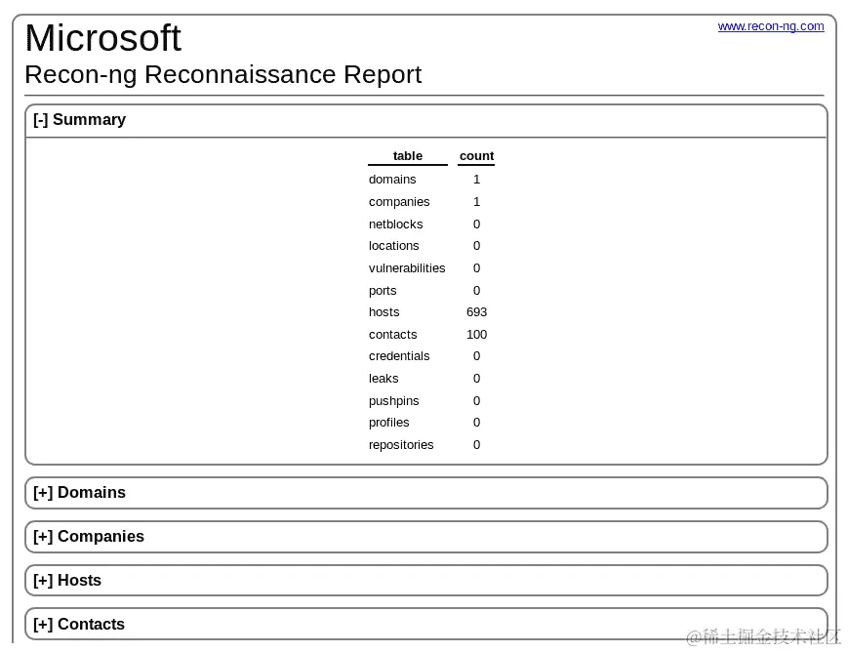Select the 'domains' row label
This screenshot has height=653, width=848.
(x=392, y=179)
